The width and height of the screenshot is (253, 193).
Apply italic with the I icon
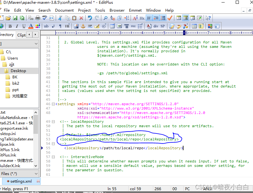[17, 26]
